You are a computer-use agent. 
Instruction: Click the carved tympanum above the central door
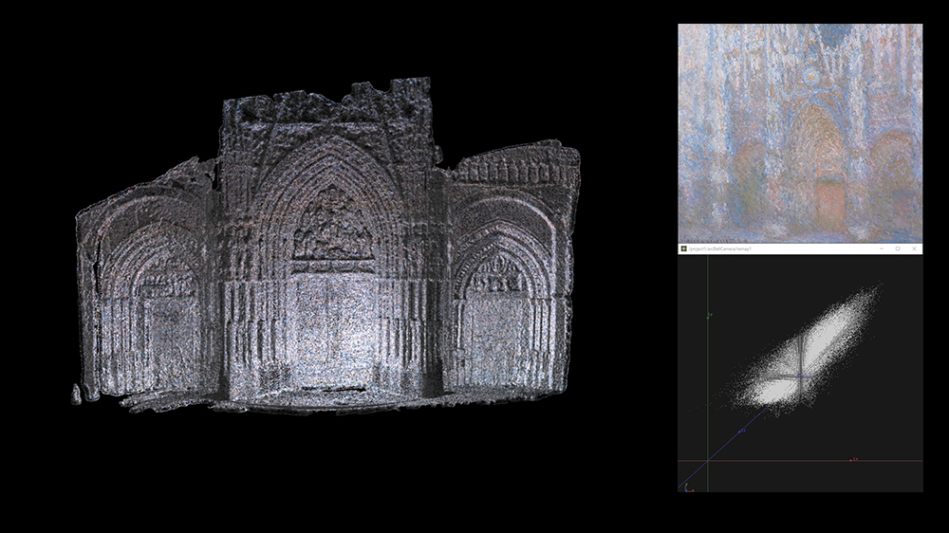pyautogui.click(x=331, y=228)
